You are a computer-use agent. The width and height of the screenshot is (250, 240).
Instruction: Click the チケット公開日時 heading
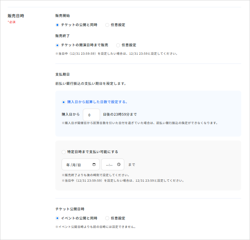click(x=70, y=209)
